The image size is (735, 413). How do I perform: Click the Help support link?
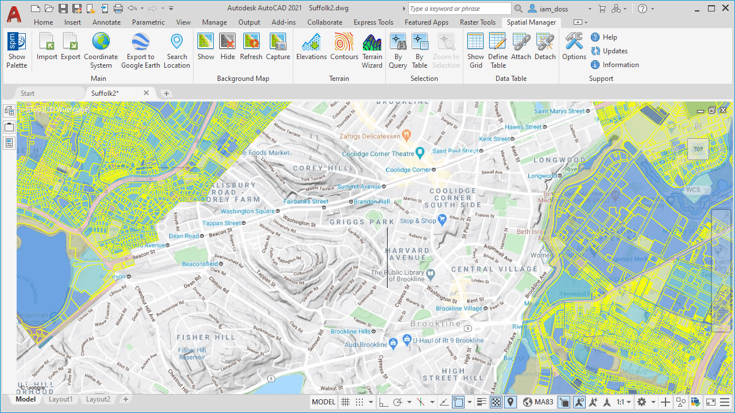tap(604, 37)
